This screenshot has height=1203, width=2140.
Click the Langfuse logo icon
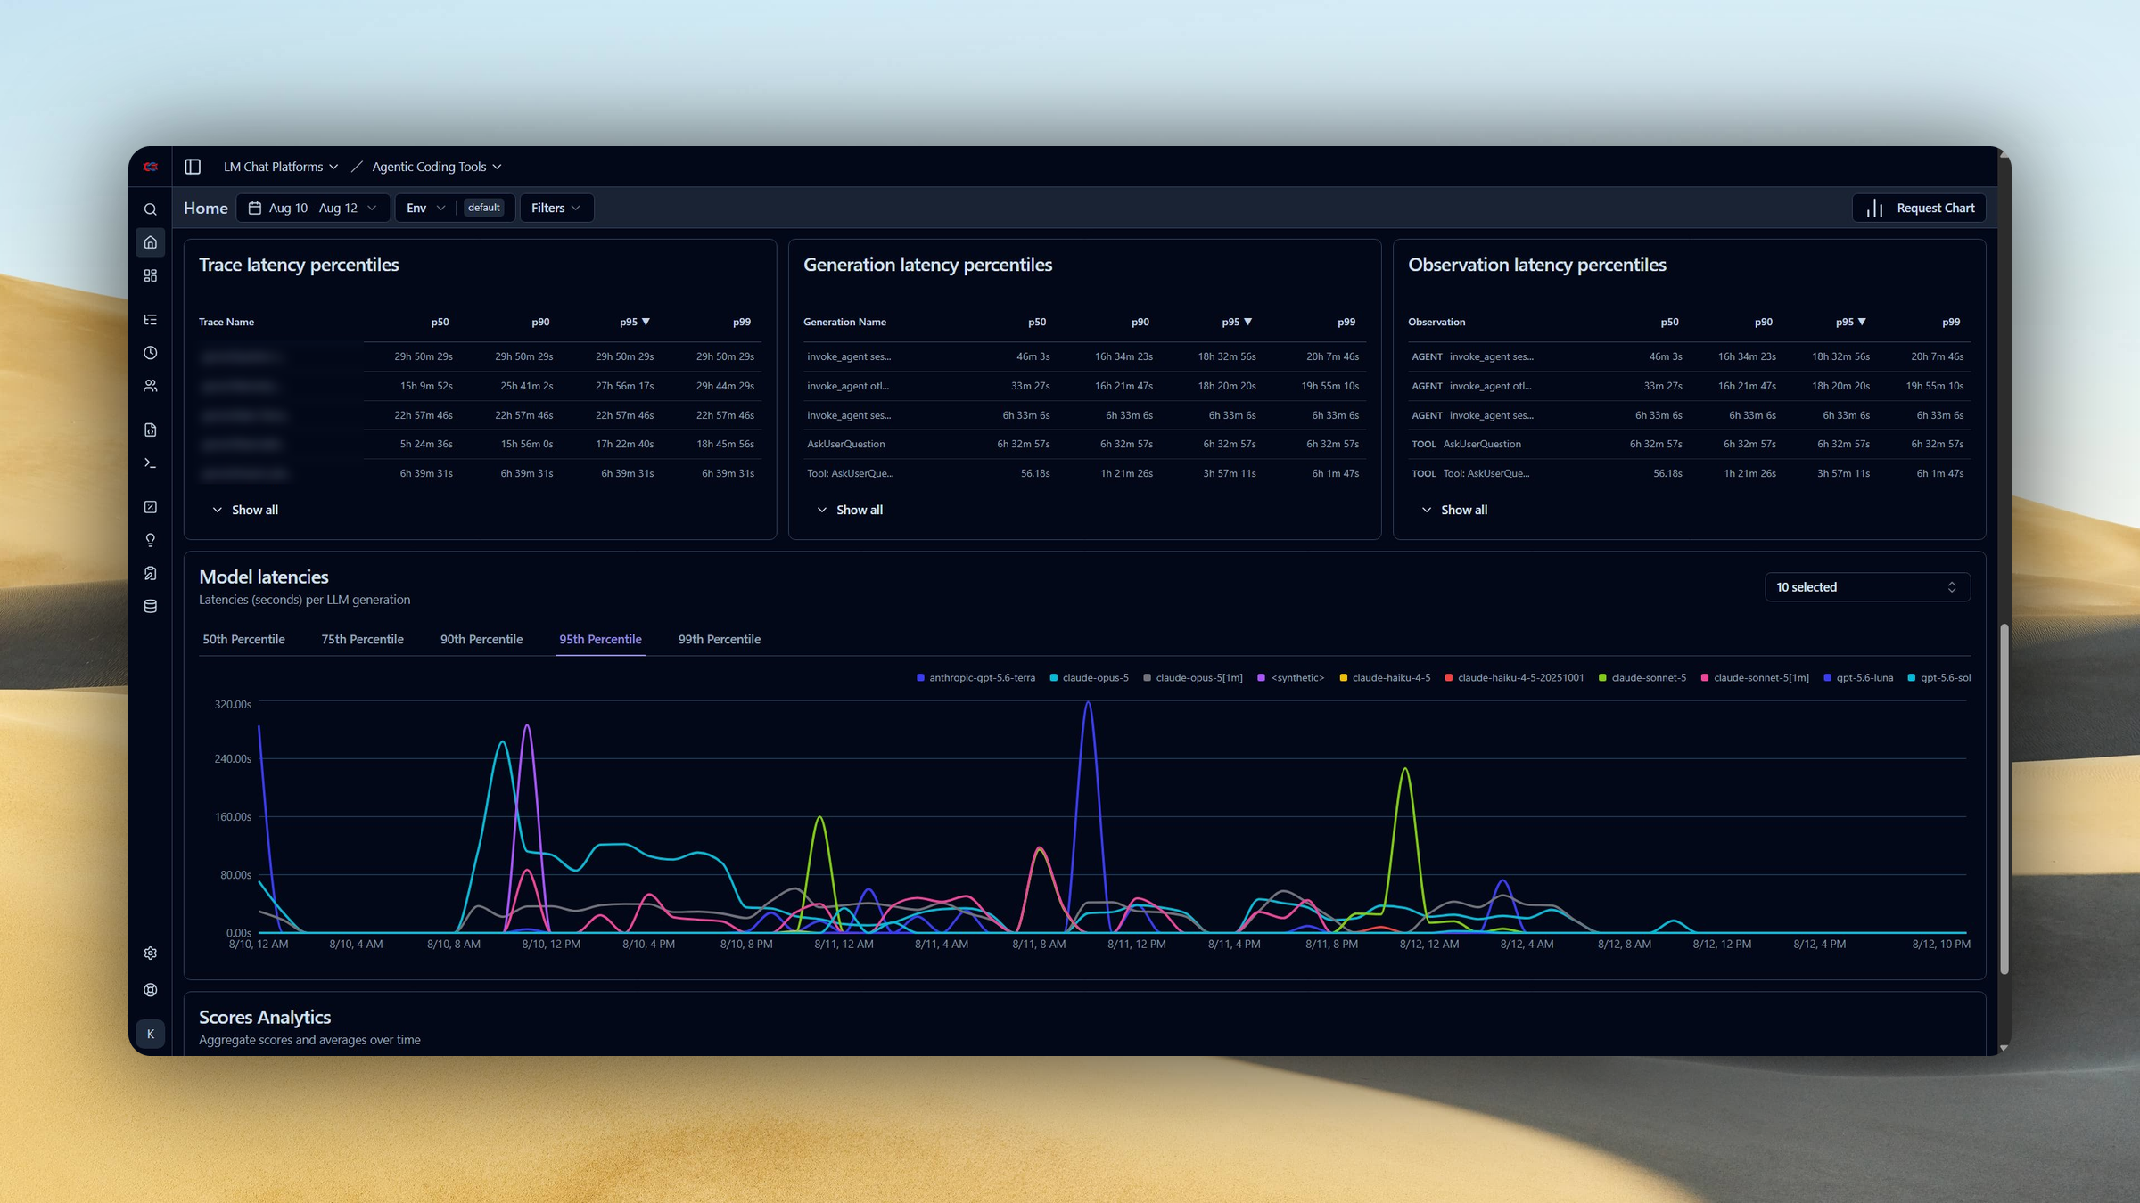[x=151, y=167]
